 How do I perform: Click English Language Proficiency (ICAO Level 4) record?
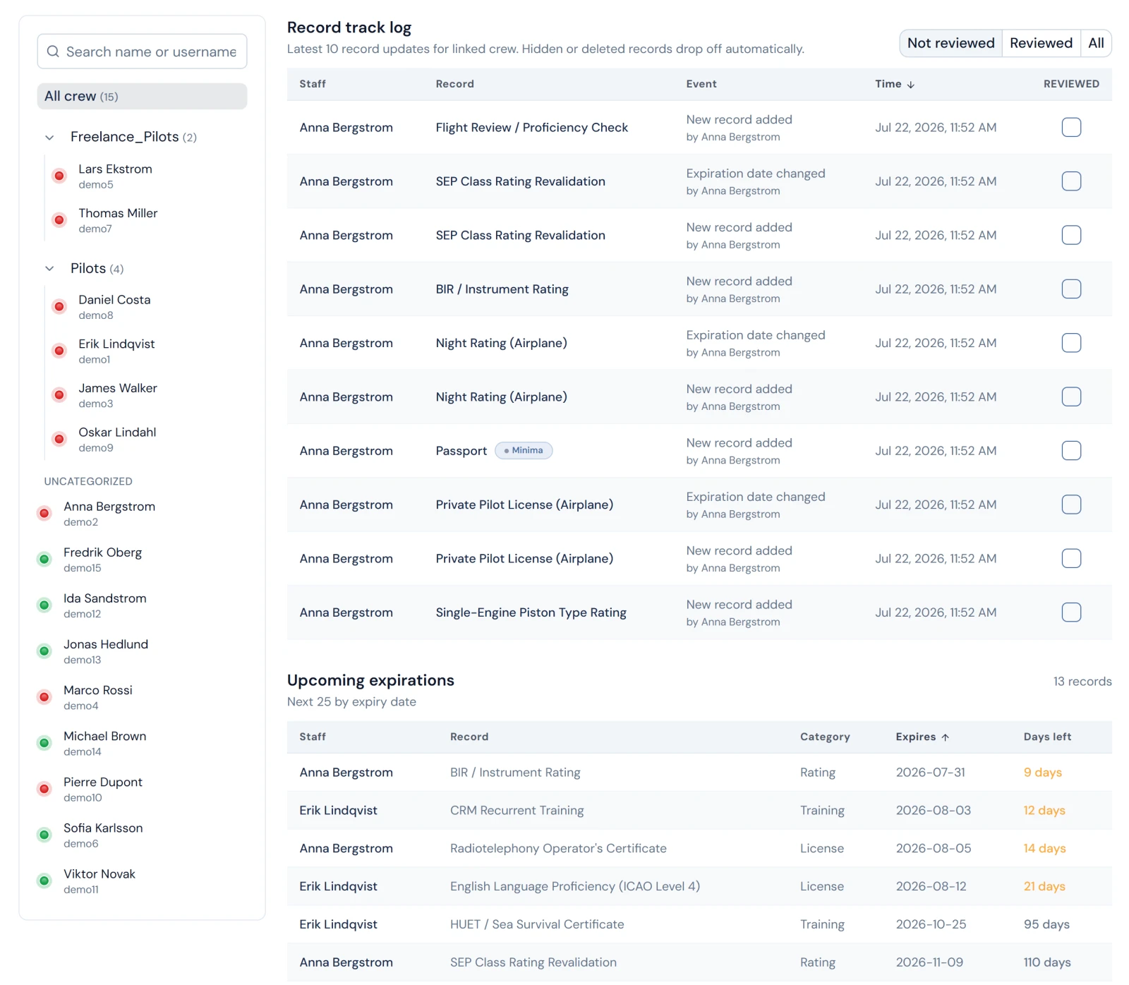click(x=575, y=886)
